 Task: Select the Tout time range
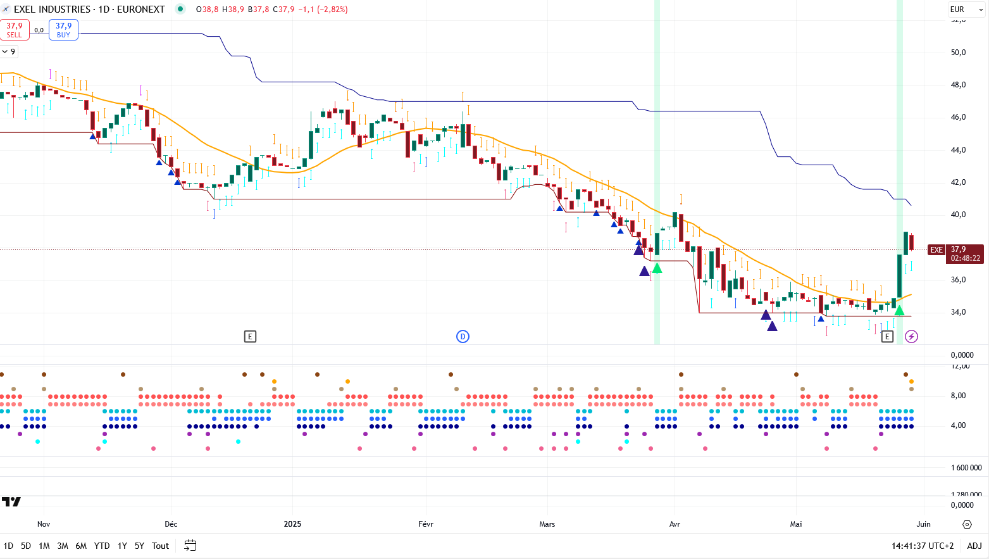[x=161, y=546]
